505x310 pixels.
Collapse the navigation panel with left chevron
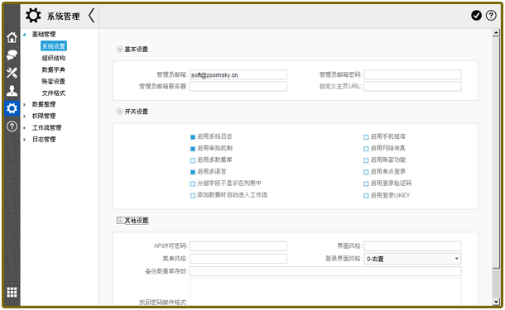92,16
